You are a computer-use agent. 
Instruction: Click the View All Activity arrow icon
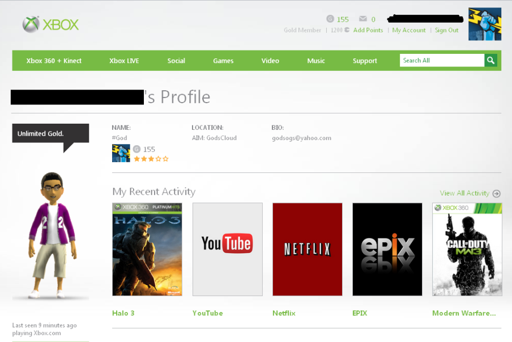coord(496,193)
